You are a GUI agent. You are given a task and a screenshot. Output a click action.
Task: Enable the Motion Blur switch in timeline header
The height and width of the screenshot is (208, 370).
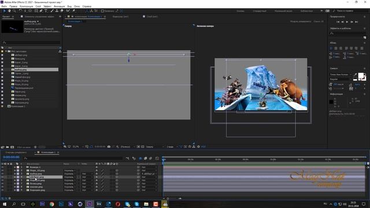150,158
